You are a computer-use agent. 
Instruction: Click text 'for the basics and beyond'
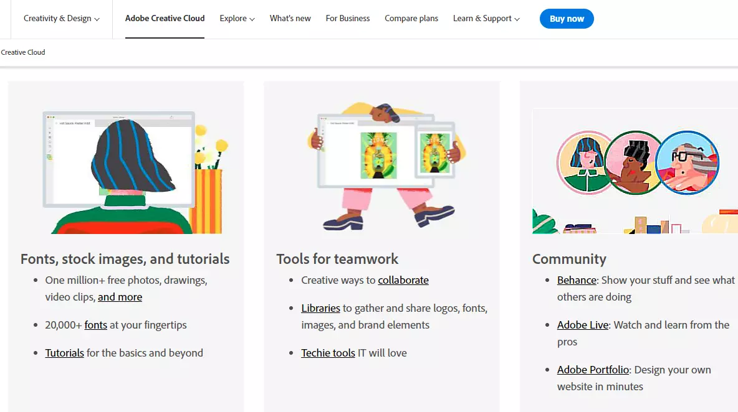pyautogui.click(x=145, y=353)
